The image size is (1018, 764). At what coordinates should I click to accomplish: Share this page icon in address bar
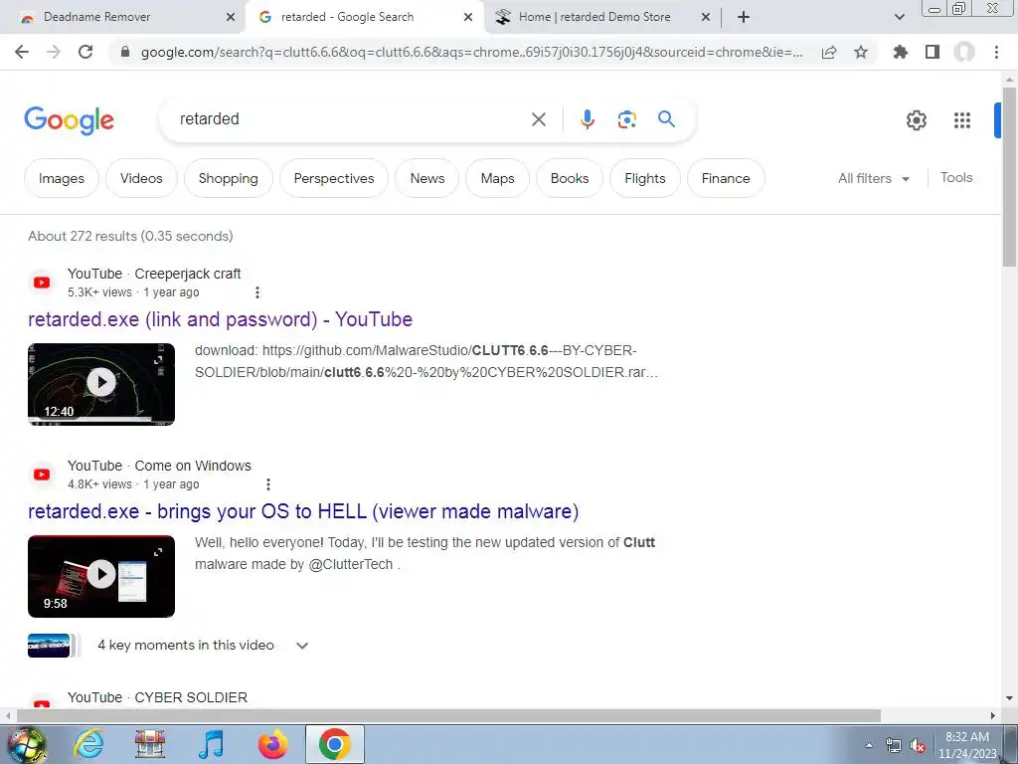829,52
